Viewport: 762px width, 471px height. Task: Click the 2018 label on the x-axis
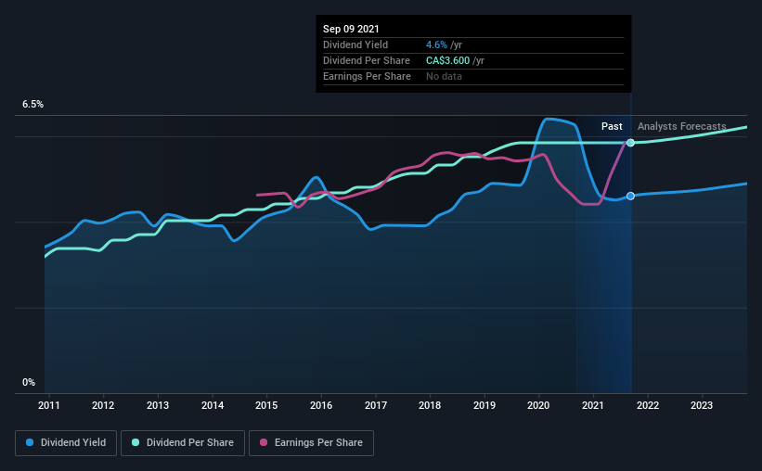point(430,405)
